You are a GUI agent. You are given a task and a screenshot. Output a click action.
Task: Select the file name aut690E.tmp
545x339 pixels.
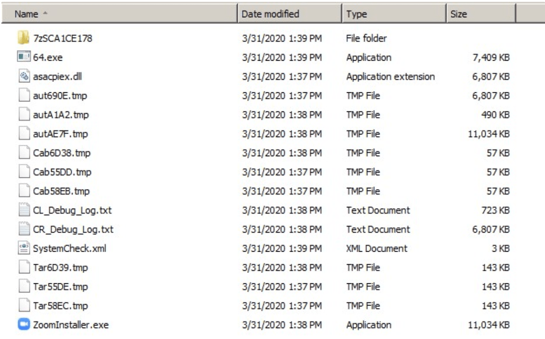[59, 96]
